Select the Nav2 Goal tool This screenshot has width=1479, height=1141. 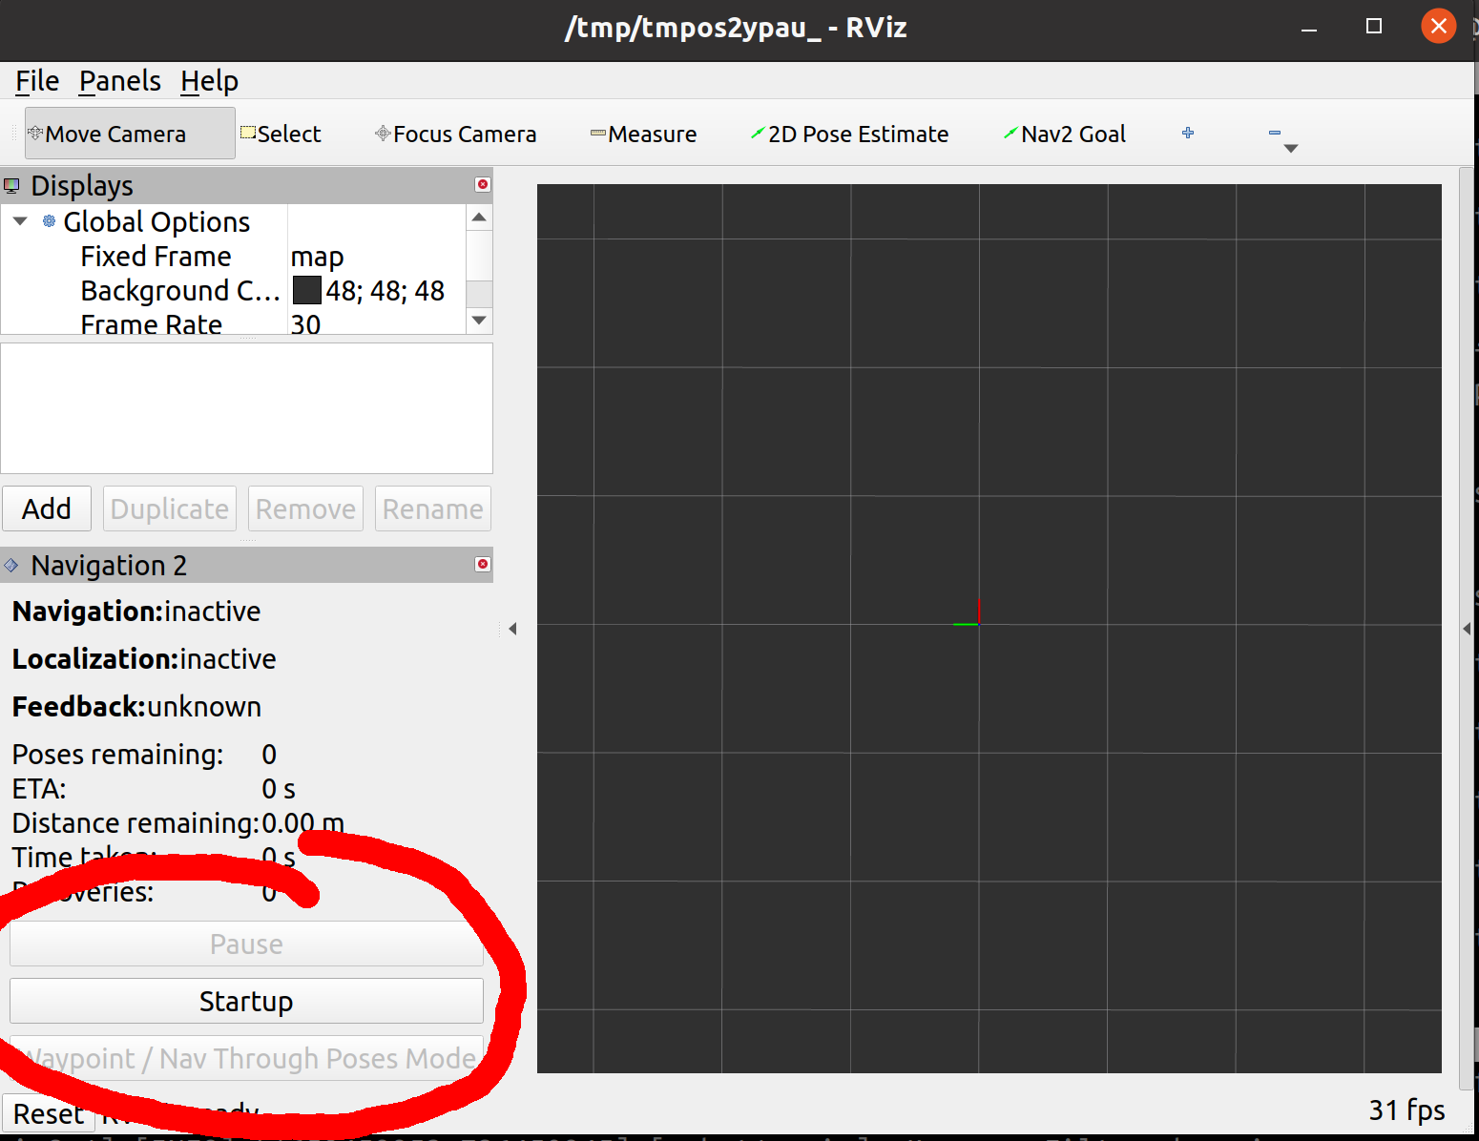[x=1065, y=134]
